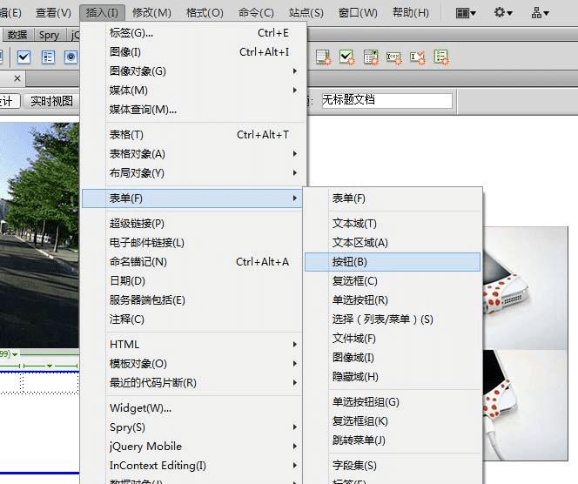578x484 pixels.
Task: Open the 帮助(H) menu
Action: click(411, 13)
